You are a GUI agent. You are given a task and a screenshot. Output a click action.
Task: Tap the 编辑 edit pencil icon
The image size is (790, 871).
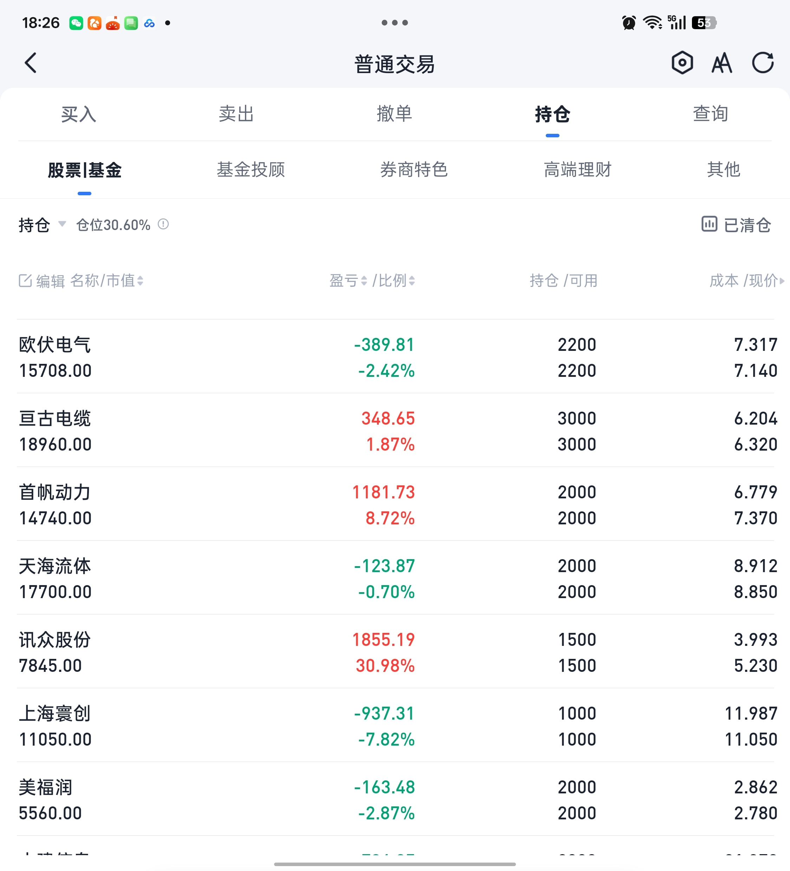tap(25, 281)
